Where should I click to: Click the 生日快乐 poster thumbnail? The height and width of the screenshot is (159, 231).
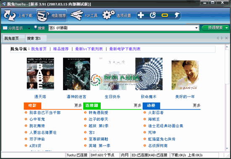tap(113, 74)
